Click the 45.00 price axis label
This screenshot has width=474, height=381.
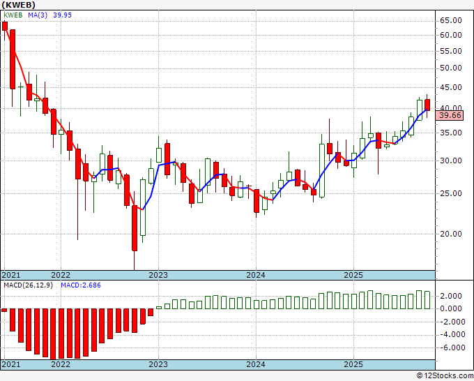(x=451, y=88)
